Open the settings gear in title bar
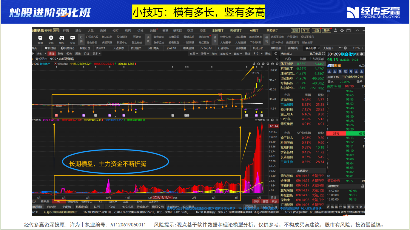This screenshot has height=230, width=410. coord(342,30)
